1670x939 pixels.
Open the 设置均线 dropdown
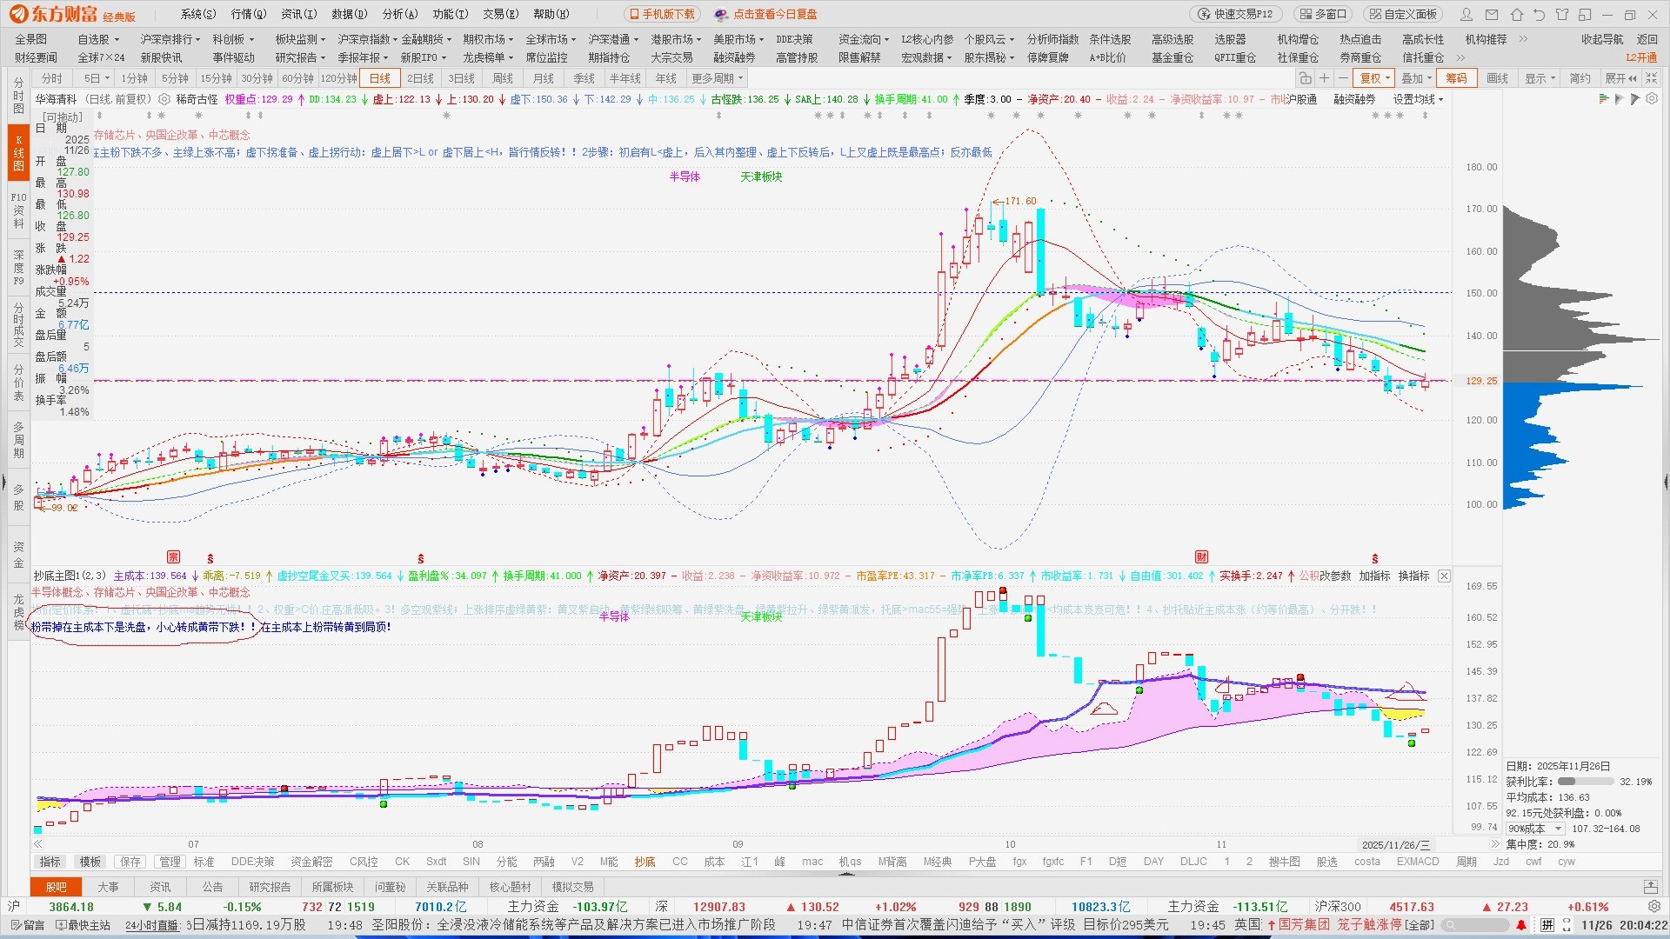(x=1418, y=99)
